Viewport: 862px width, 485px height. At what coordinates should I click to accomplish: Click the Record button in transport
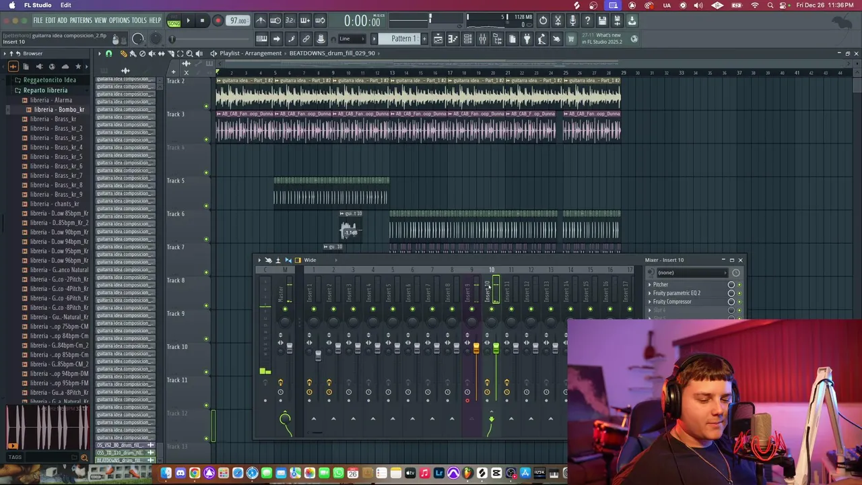pyautogui.click(x=218, y=20)
